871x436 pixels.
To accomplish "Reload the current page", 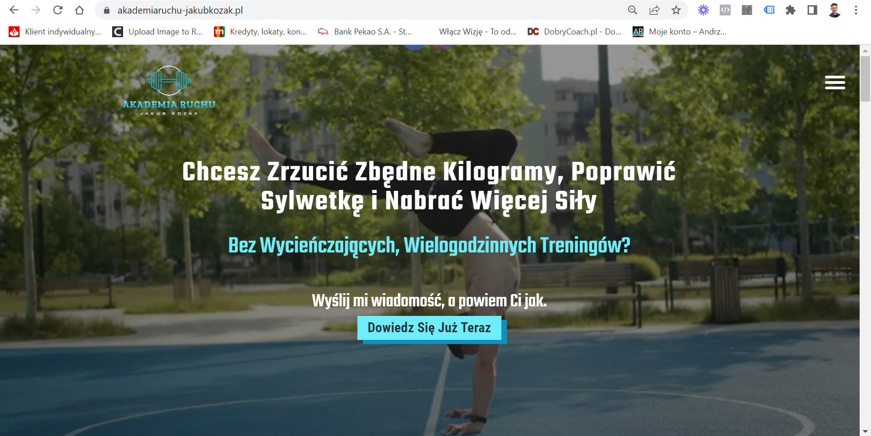I will pyautogui.click(x=58, y=10).
